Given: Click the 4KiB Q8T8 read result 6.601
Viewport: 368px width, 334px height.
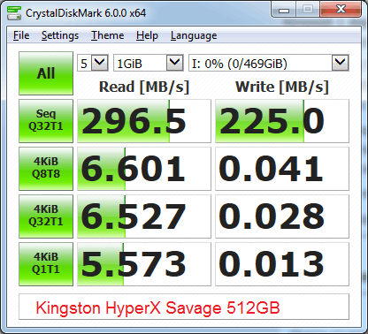Looking at the screenshot, I should click(144, 169).
